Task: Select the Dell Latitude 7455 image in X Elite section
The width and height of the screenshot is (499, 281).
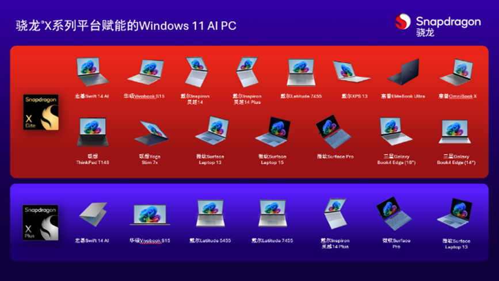Action: 301,72
